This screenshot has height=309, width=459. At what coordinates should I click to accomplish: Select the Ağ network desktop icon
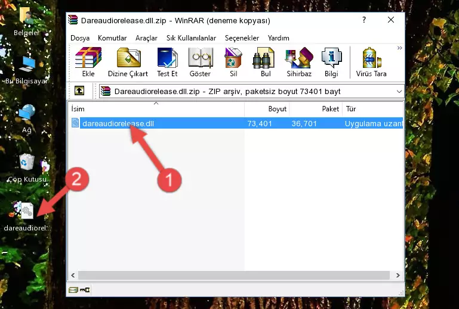pyautogui.click(x=27, y=119)
